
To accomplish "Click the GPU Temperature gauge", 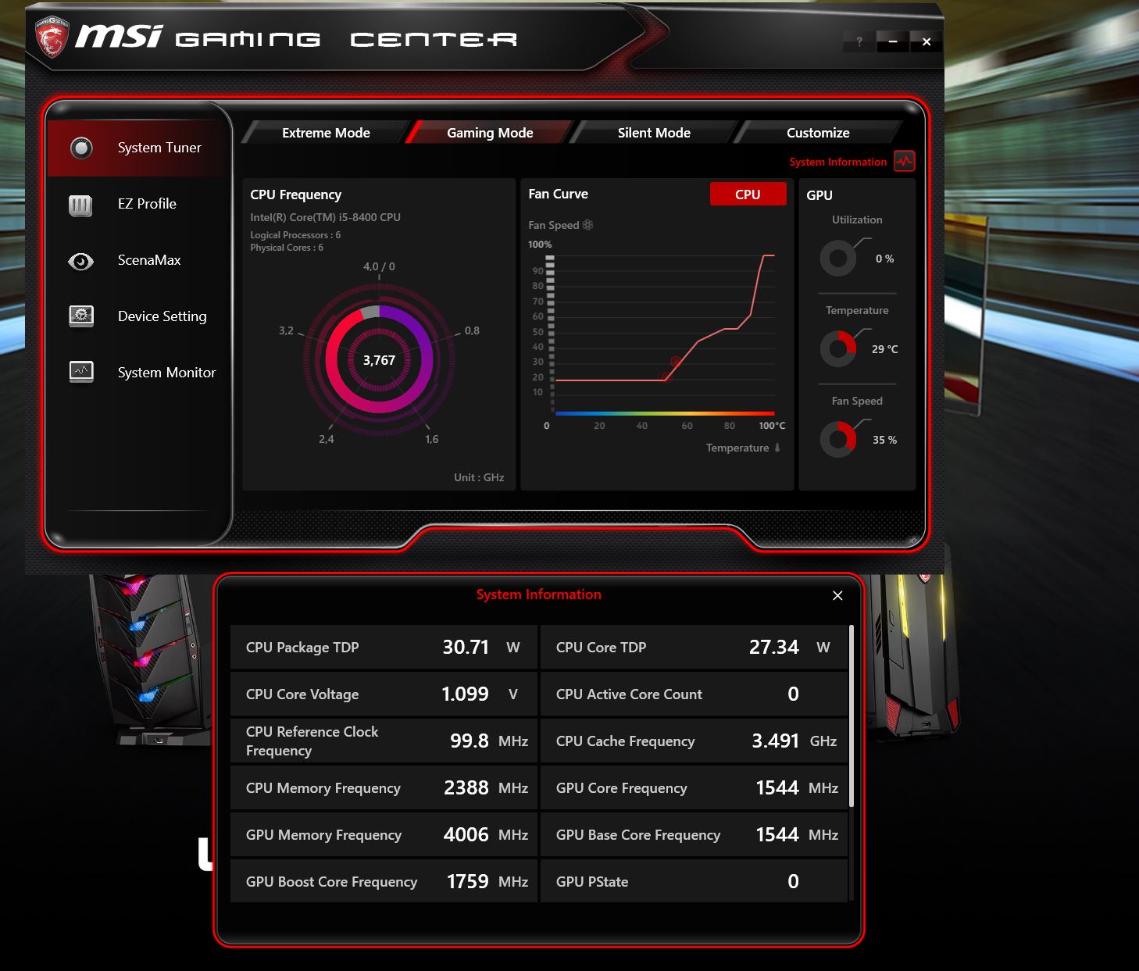I will point(838,348).
